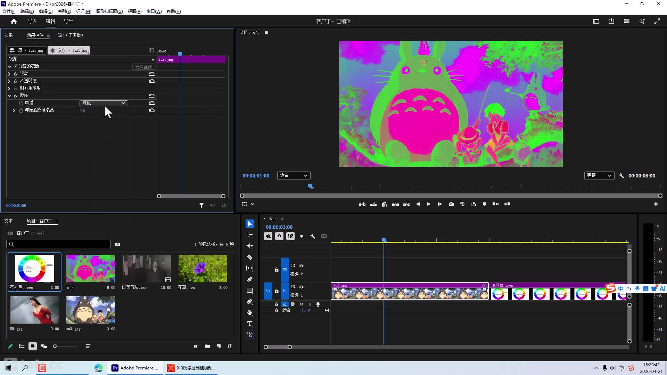Select the Ripple Edit tool
Image resolution: width=667 pixels, height=375 pixels.
(x=250, y=246)
